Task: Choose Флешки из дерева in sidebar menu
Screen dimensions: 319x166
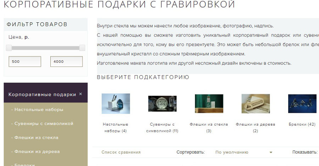Action: click(37, 151)
